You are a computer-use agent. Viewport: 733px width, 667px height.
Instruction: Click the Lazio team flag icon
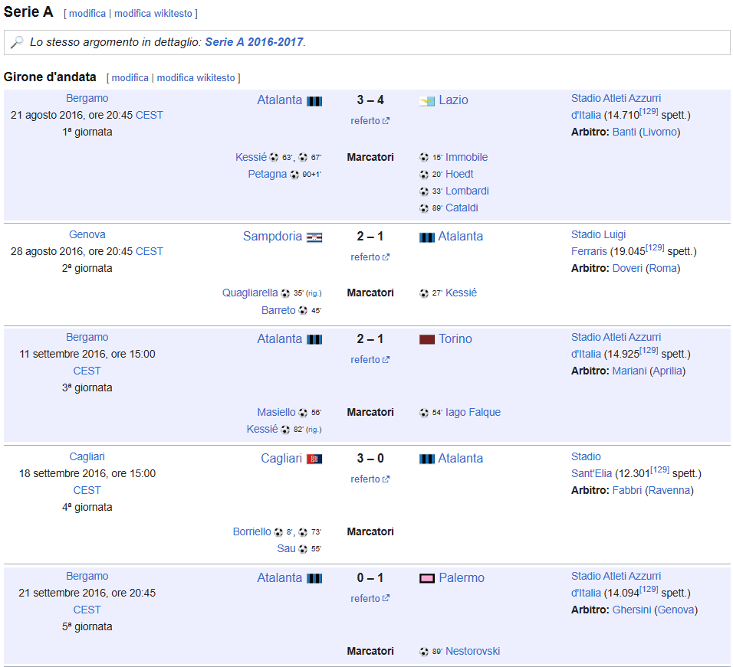(427, 101)
